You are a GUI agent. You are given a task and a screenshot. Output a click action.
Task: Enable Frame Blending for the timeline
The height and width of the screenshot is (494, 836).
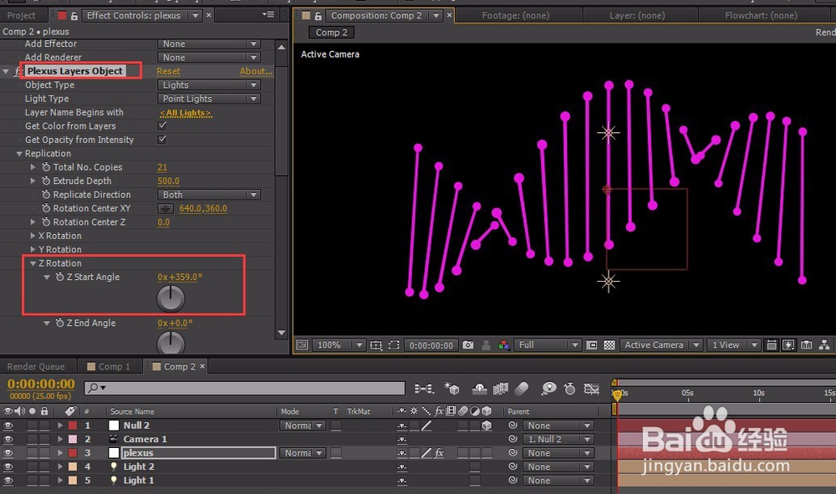pos(500,389)
